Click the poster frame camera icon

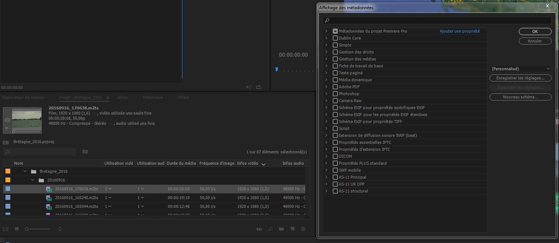click(7, 120)
